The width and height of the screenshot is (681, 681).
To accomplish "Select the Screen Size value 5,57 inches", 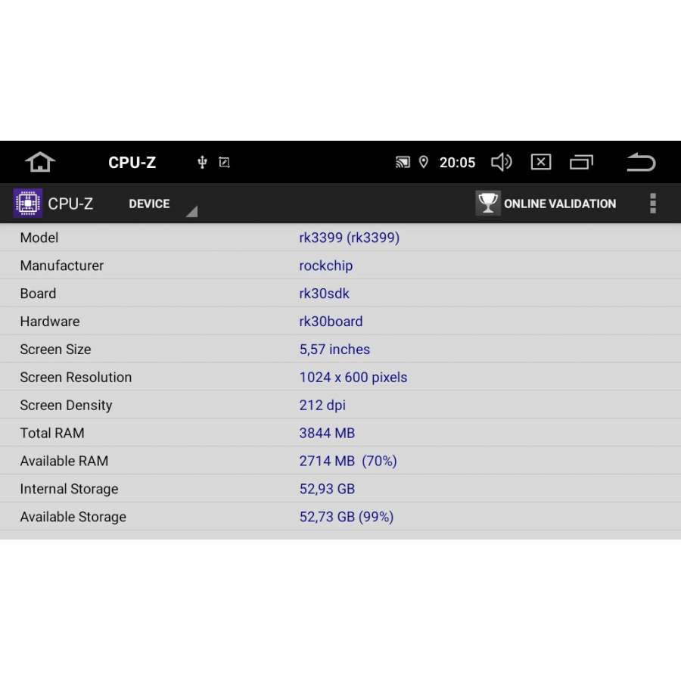I will (x=334, y=349).
